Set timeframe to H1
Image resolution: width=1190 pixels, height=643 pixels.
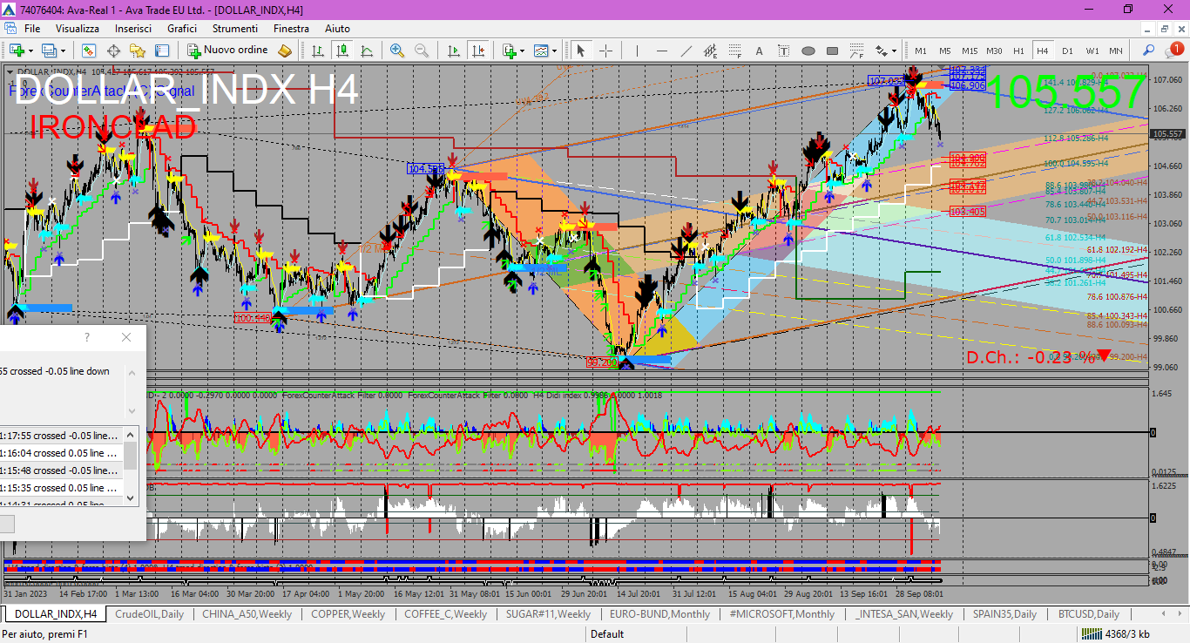(x=1018, y=51)
